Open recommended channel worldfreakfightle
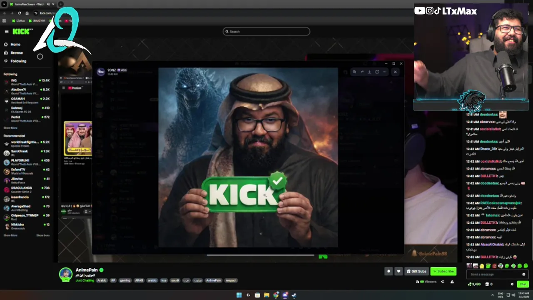 27,144
